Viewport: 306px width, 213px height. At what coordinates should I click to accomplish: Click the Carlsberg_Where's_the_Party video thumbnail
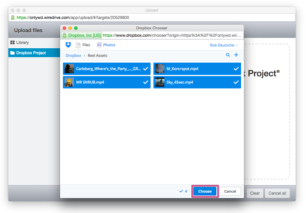tap(69, 69)
